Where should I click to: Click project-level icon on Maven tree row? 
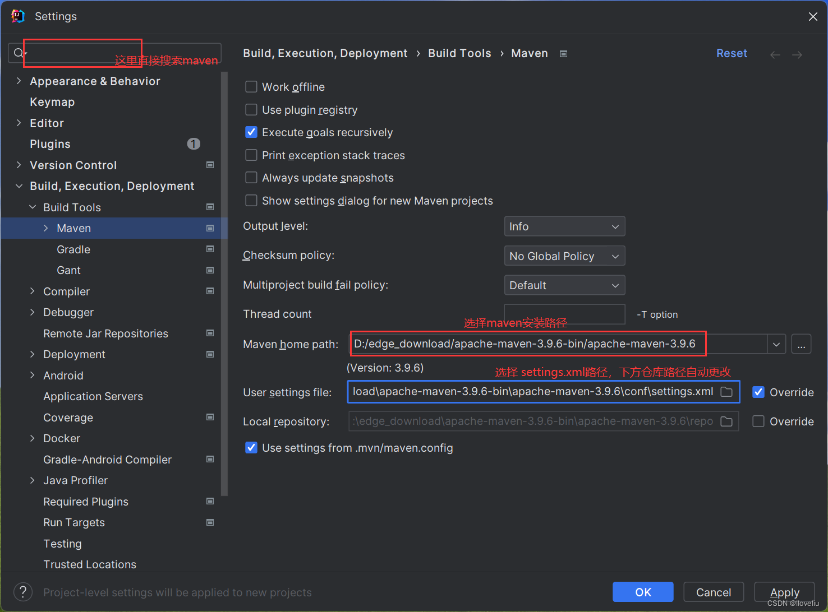210,228
